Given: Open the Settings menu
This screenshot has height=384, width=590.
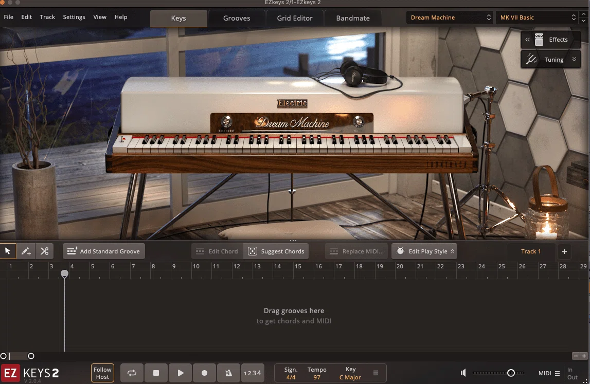Looking at the screenshot, I should click(x=74, y=17).
